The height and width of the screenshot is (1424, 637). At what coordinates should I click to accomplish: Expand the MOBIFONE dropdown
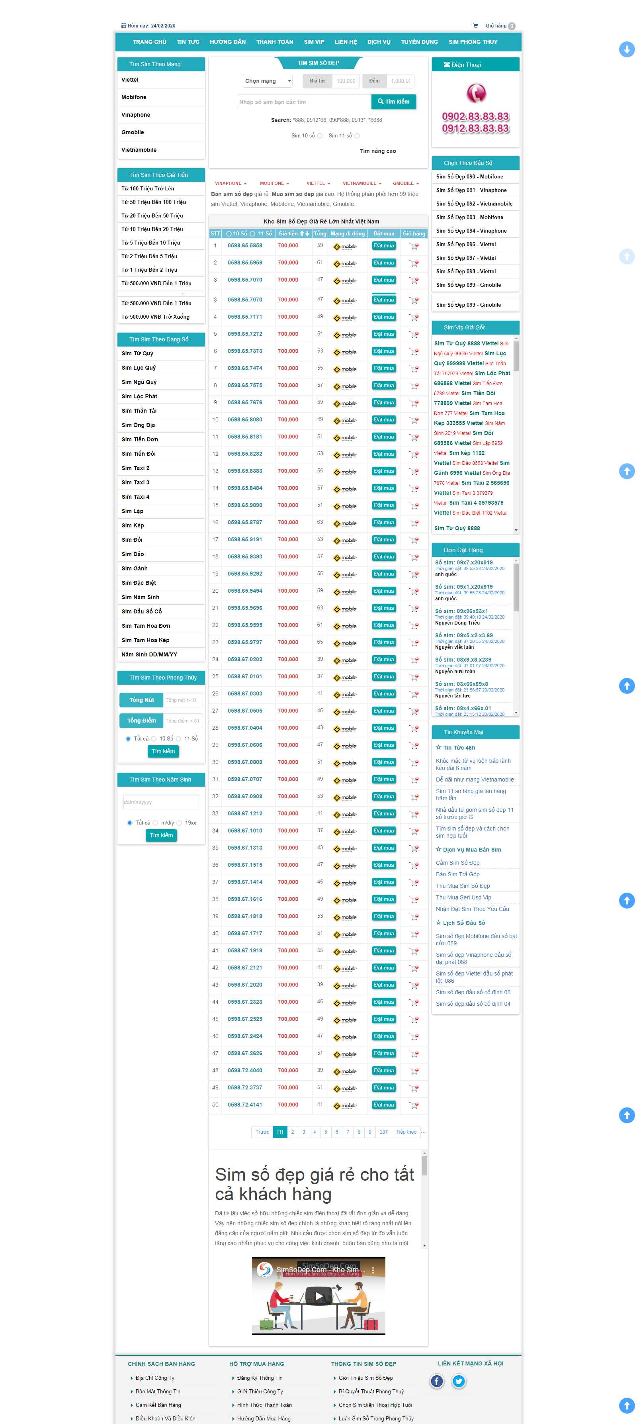point(275,184)
